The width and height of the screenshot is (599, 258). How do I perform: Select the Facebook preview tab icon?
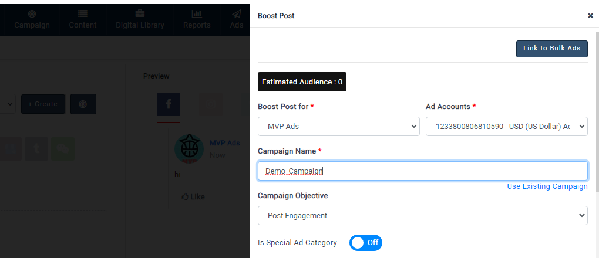[169, 104]
